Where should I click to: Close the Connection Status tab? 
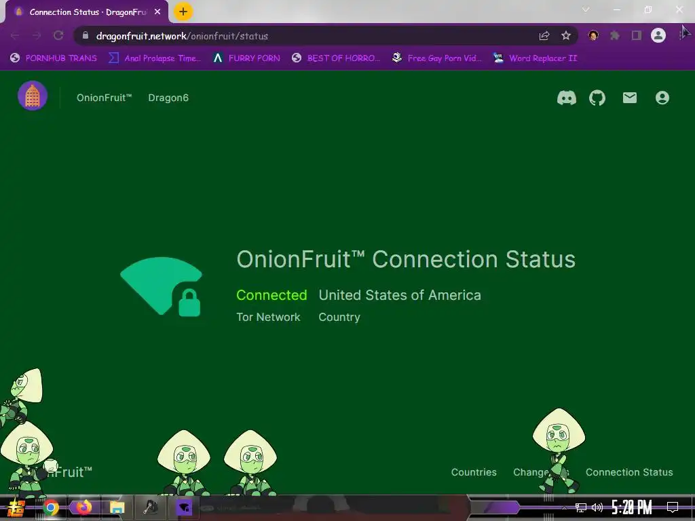click(157, 12)
